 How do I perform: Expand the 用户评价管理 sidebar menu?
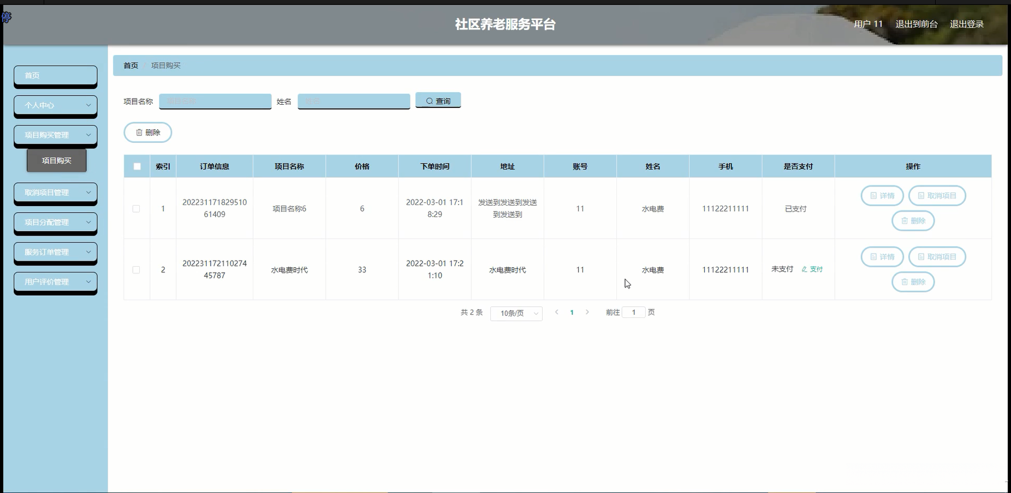pos(56,282)
